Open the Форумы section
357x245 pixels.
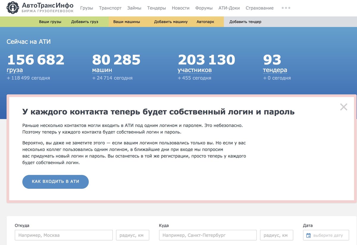[204, 8]
